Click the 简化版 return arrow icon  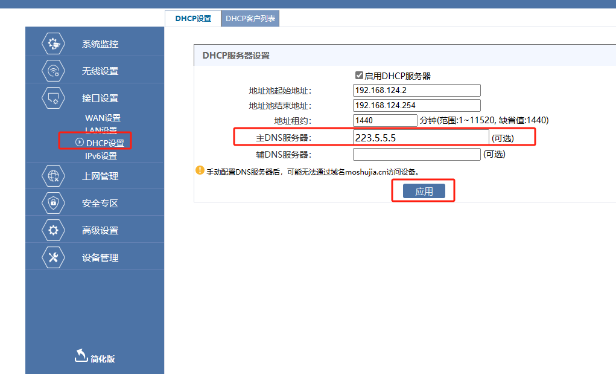81,355
